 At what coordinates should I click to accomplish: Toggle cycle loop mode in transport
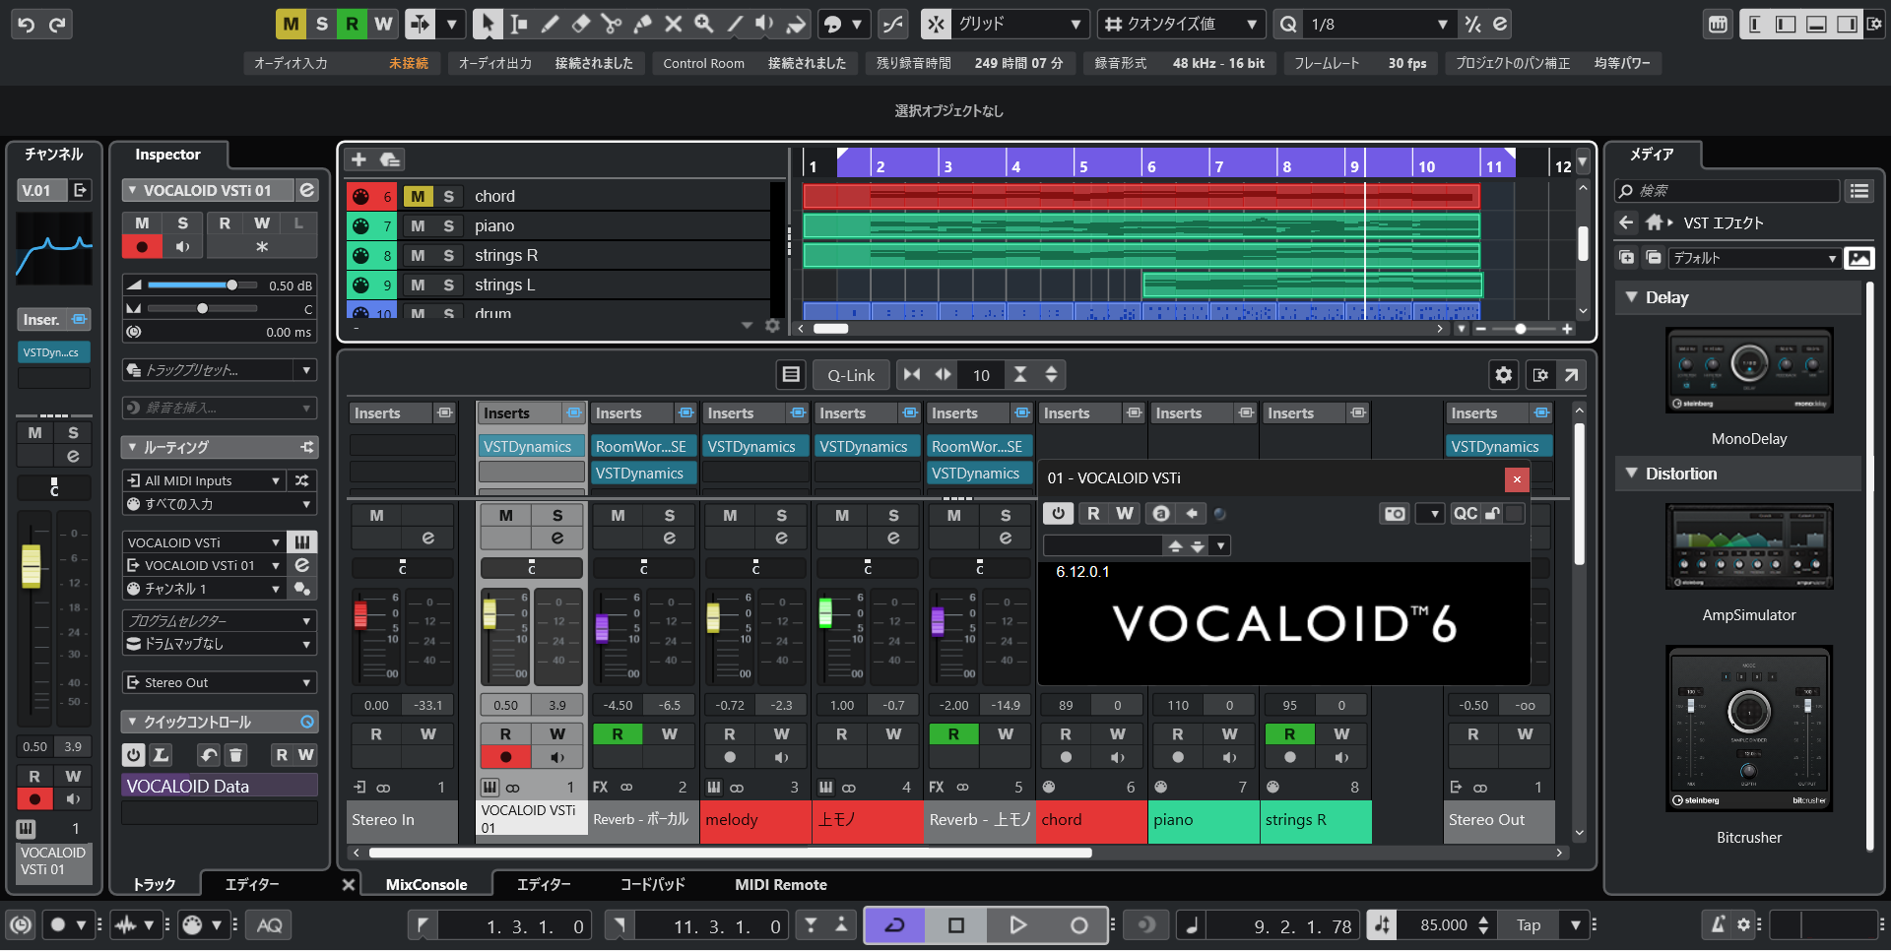(x=894, y=925)
